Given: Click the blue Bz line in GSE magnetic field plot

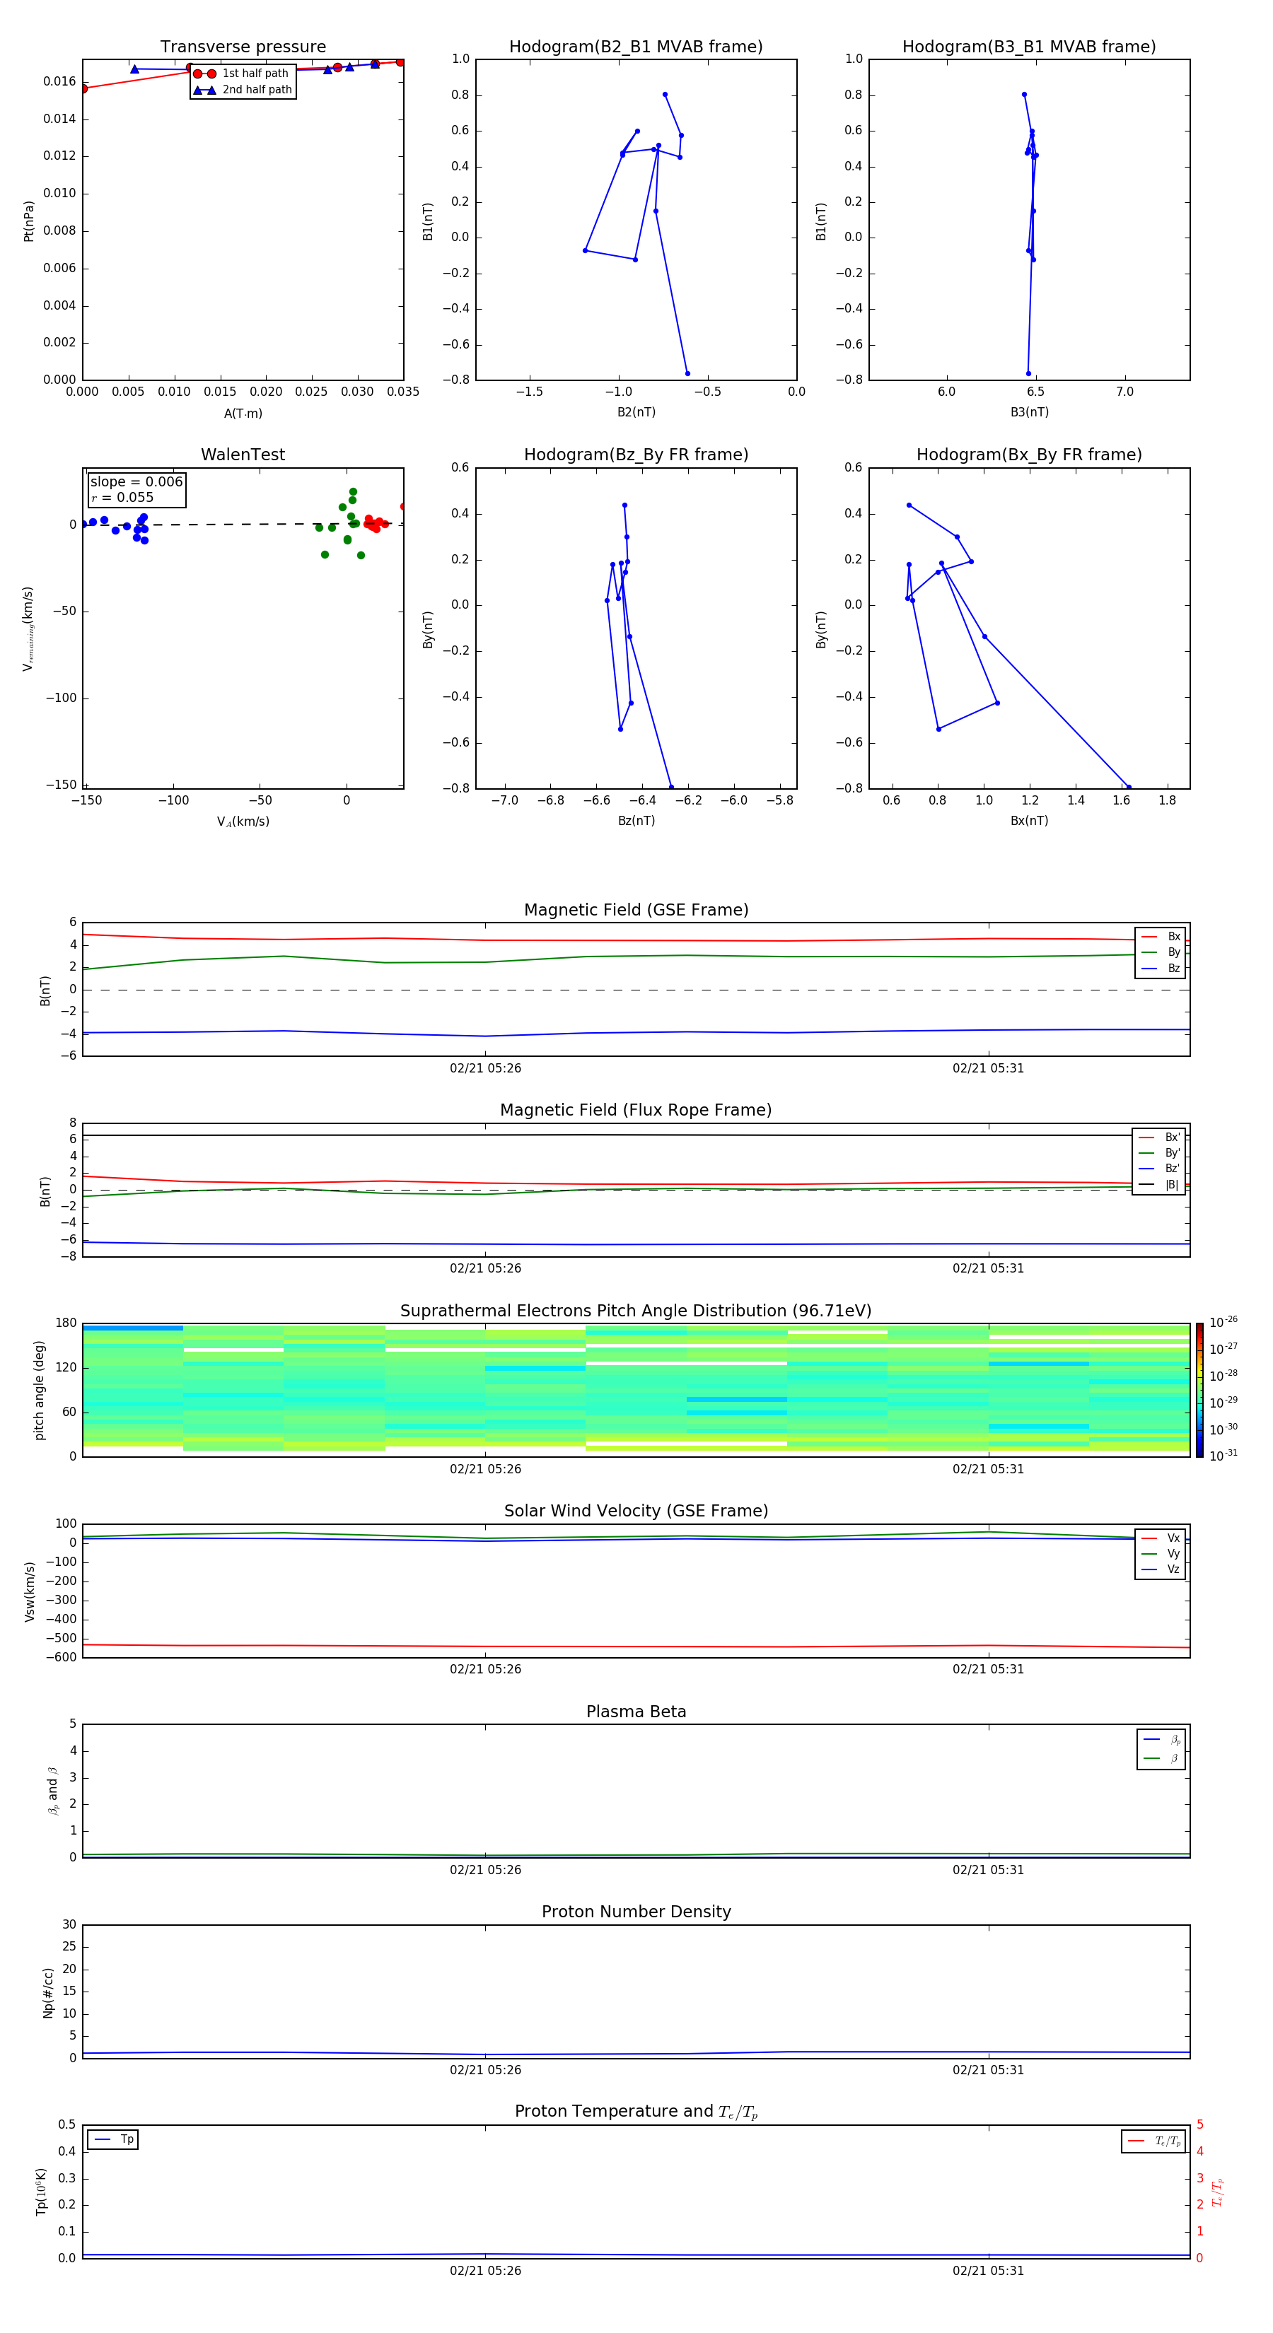Looking at the screenshot, I should [636, 1032].
